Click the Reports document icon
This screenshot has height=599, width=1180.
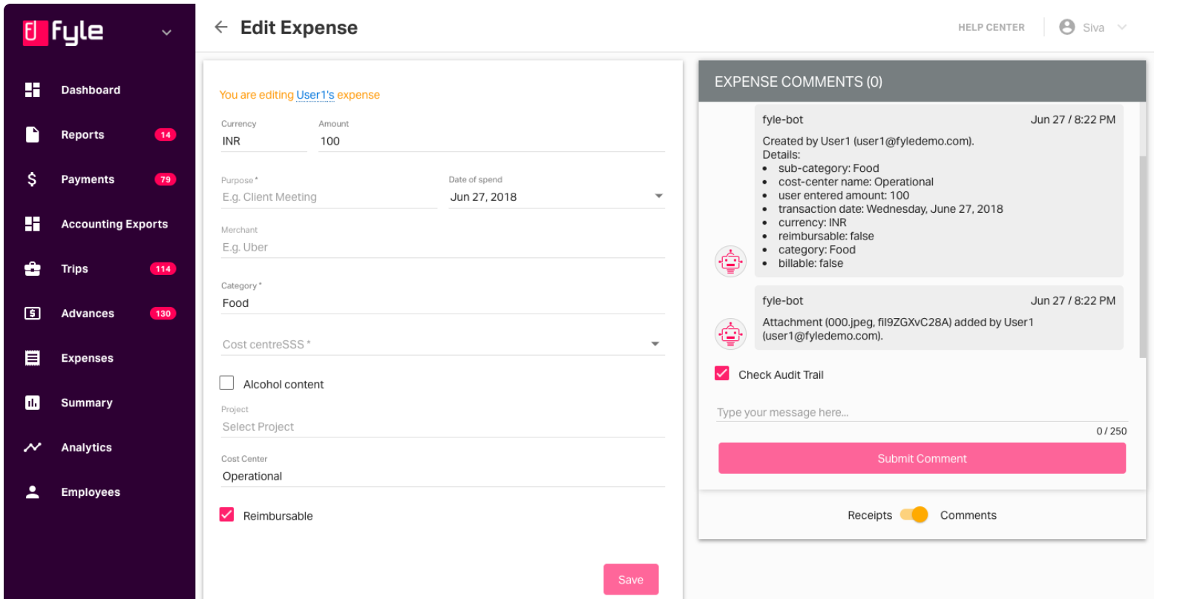tap(33, 134)
